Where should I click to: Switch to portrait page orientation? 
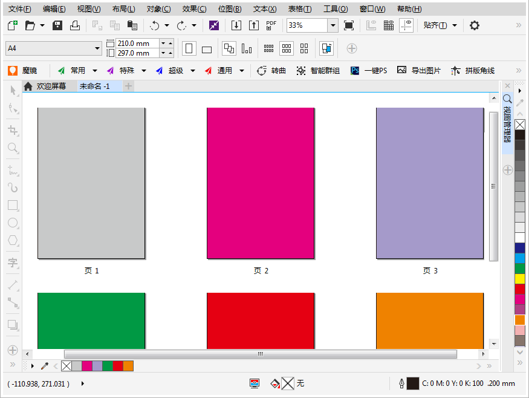pos(189,49)
